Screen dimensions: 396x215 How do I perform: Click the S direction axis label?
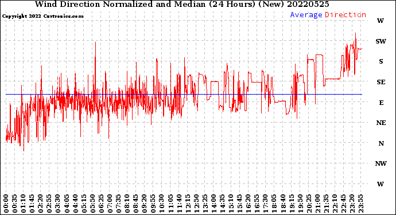[381, 61]
